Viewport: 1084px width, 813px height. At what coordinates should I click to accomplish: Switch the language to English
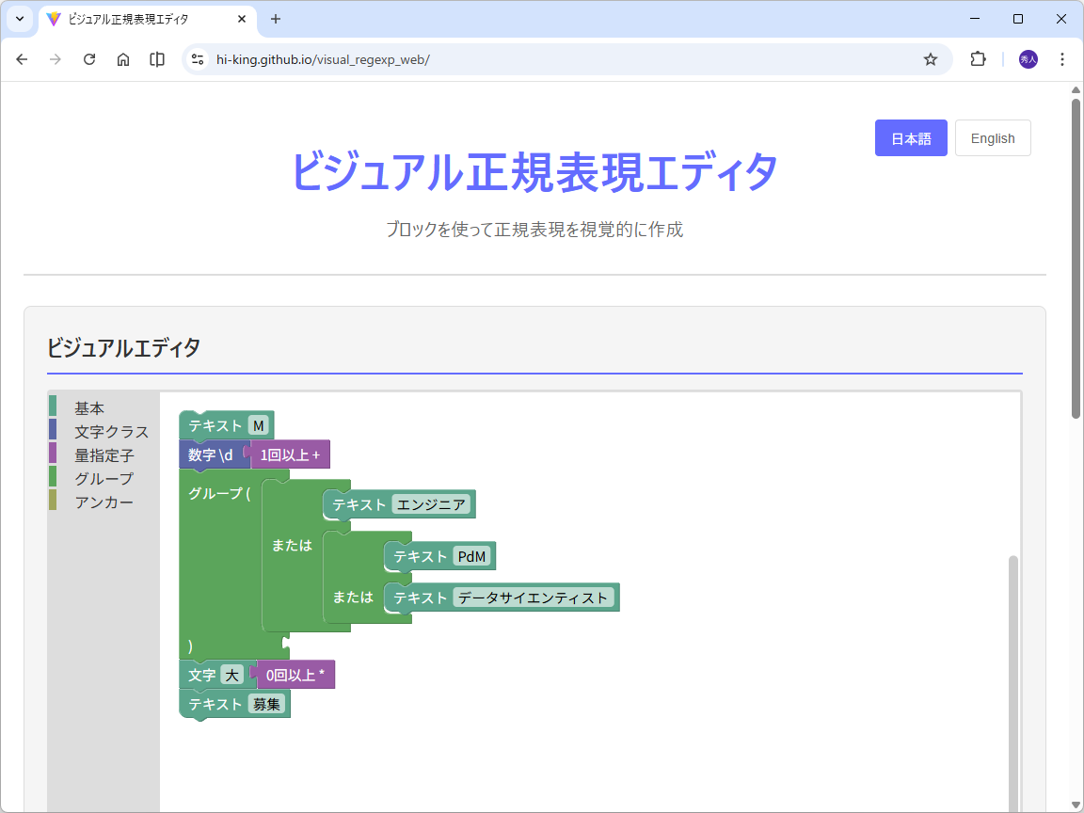pyautogui.click(x=993, y=137)
